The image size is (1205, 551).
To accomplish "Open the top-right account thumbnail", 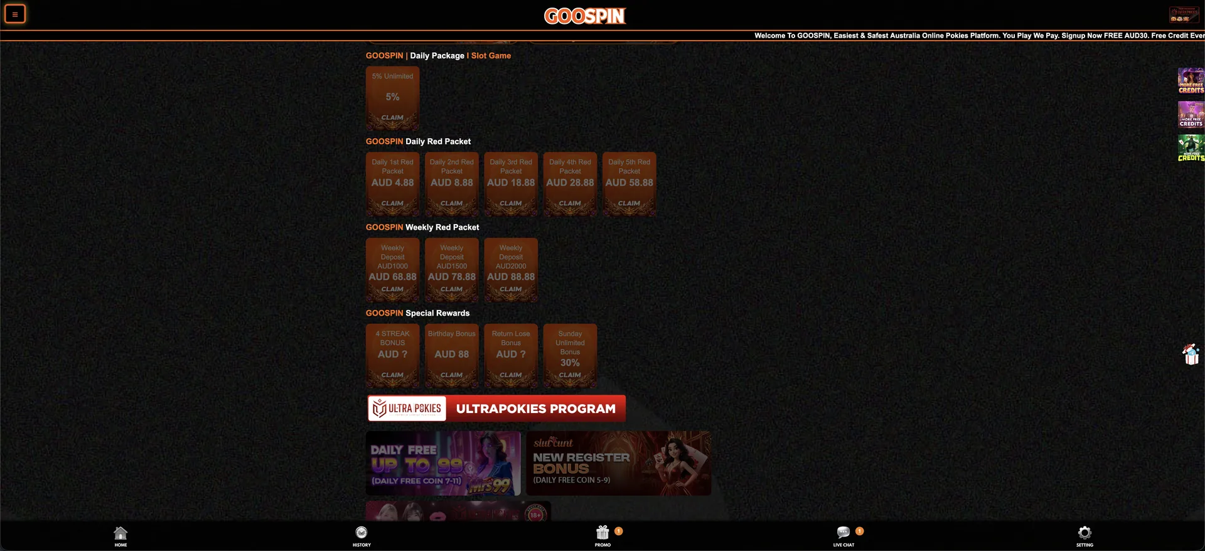I will click(x=1184, y=14).
